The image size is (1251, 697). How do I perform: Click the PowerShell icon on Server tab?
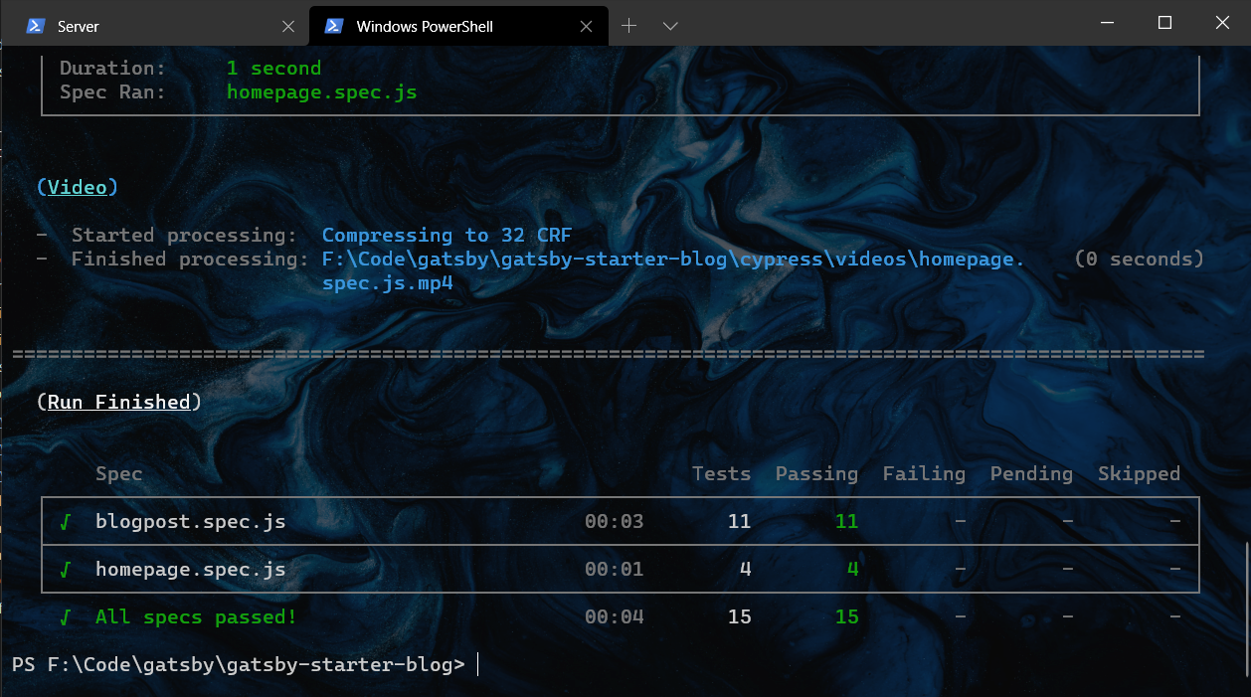(36, 26)
